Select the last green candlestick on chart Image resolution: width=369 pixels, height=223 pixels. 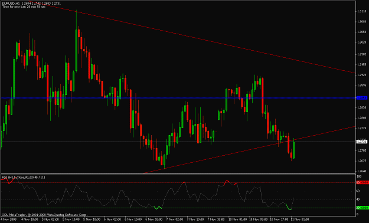pos(293,150)
